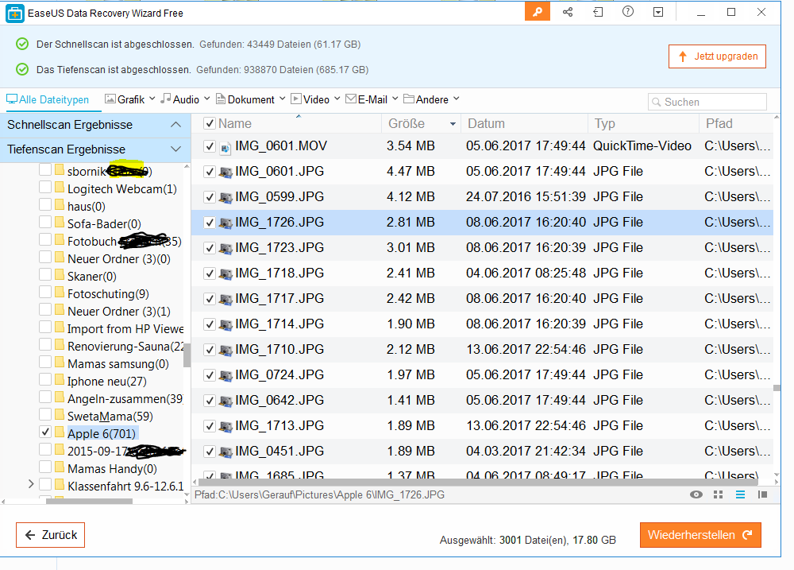Check the SwetaMama folder checkbox
Screen dimensions: 794x570
click(45, 414)
